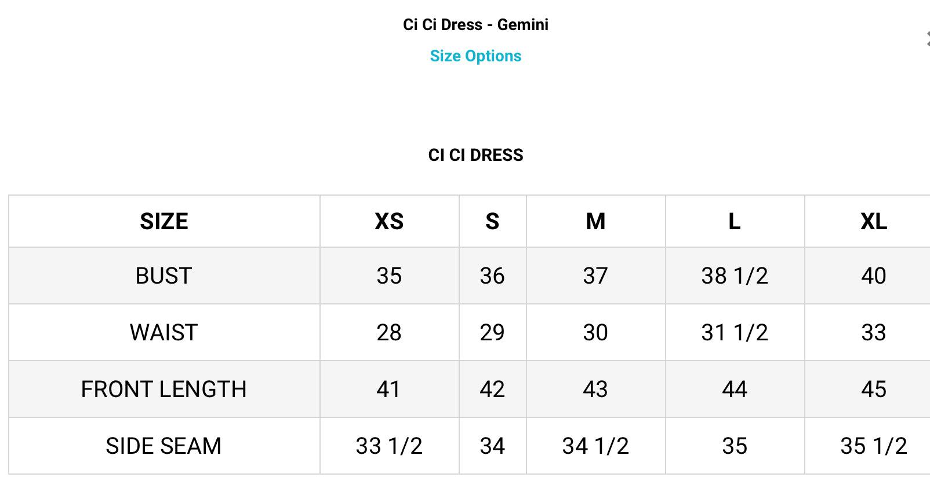Click the L size column header
This screenshot has height=503, width=930.
click(735, 222)
